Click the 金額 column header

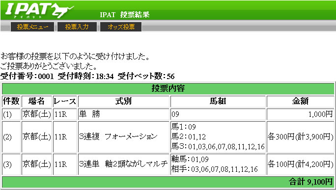pyautogui.click(x=300, y=101)
